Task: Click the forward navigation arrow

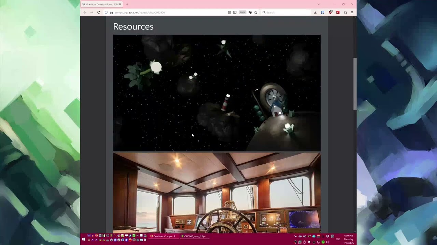Action: pos(91,12)
